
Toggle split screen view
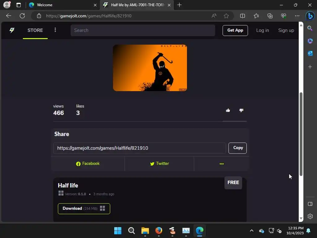242,16
